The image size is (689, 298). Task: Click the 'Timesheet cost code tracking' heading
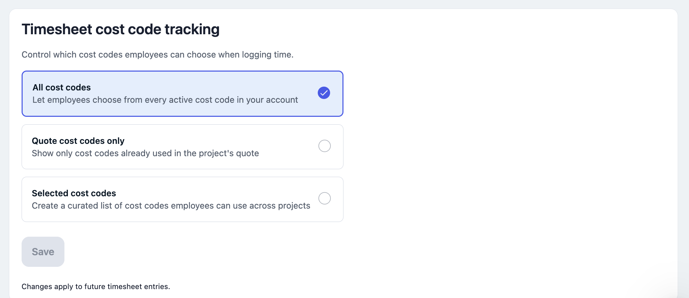coord(121,29)
